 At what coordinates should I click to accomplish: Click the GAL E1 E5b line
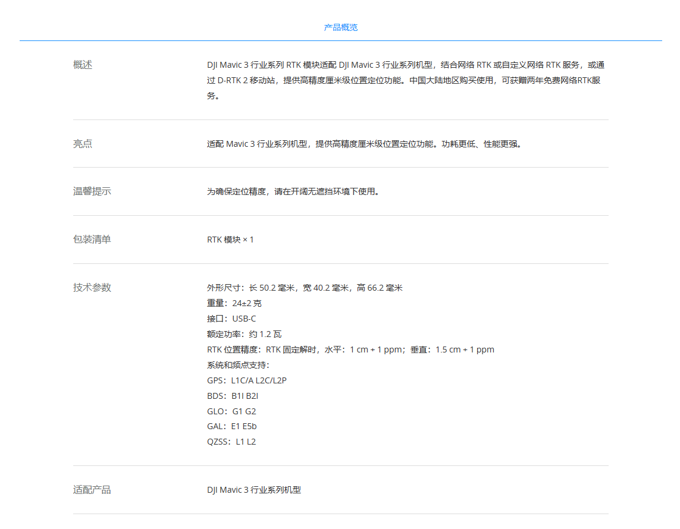pyautogui.click(x=232, y=426)
